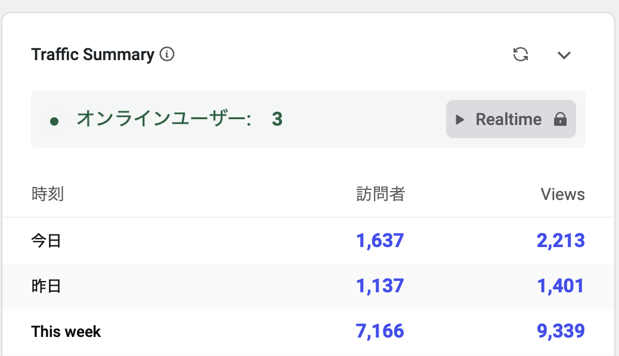Click the 訪問者 column header

(380, 194)
